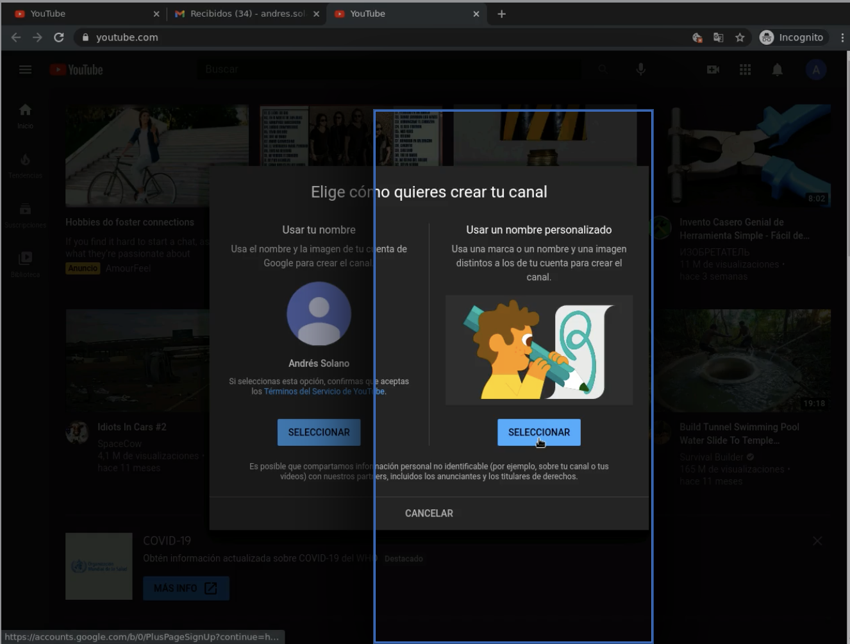The image size is (850, 644).
Task: Click SELECCIONAR under Usar un nombre personalizado
Action: tap(538, 432)
